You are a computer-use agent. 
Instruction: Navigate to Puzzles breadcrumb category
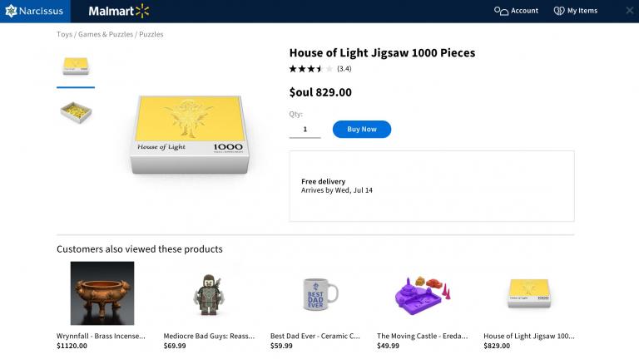tap(151, 35)
